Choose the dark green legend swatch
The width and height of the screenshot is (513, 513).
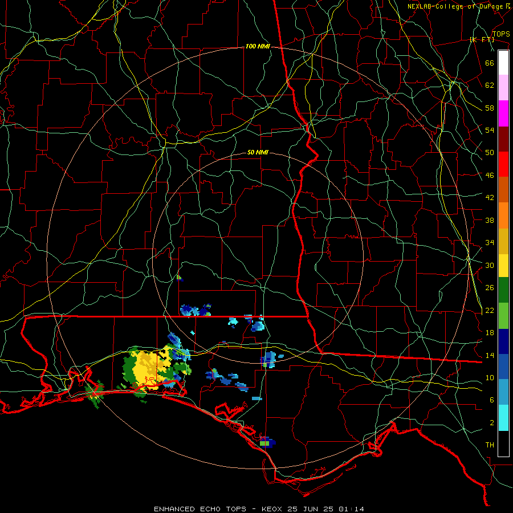tap(503, 290)
